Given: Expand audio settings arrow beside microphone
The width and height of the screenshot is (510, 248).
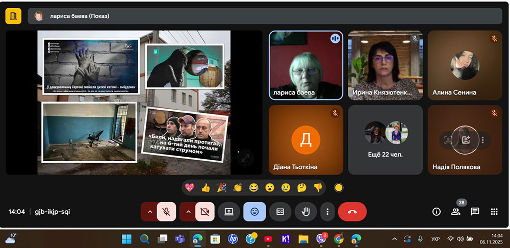Looking at the screenshot, I should tap(149, 211).
